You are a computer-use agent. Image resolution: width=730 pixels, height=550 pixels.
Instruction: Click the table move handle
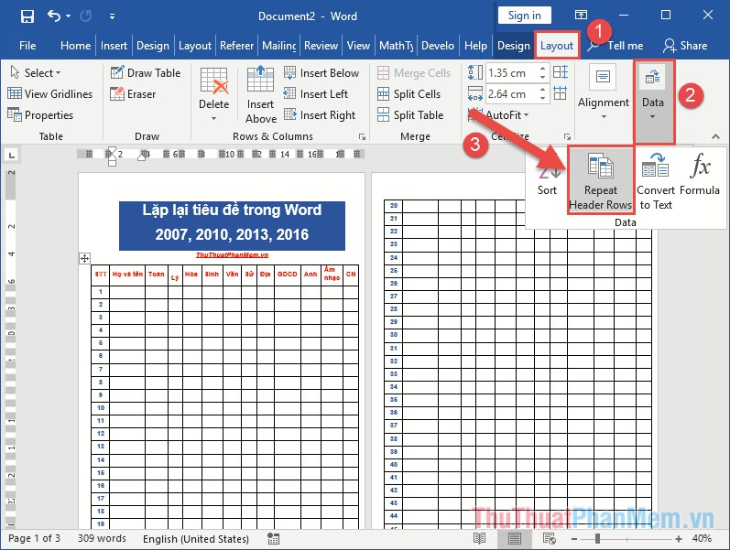pos(85,259)
